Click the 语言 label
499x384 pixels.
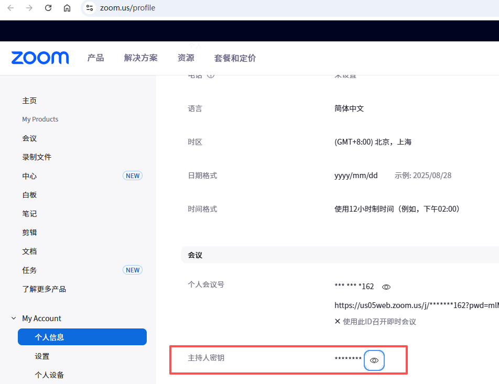(x=195, y=108)
